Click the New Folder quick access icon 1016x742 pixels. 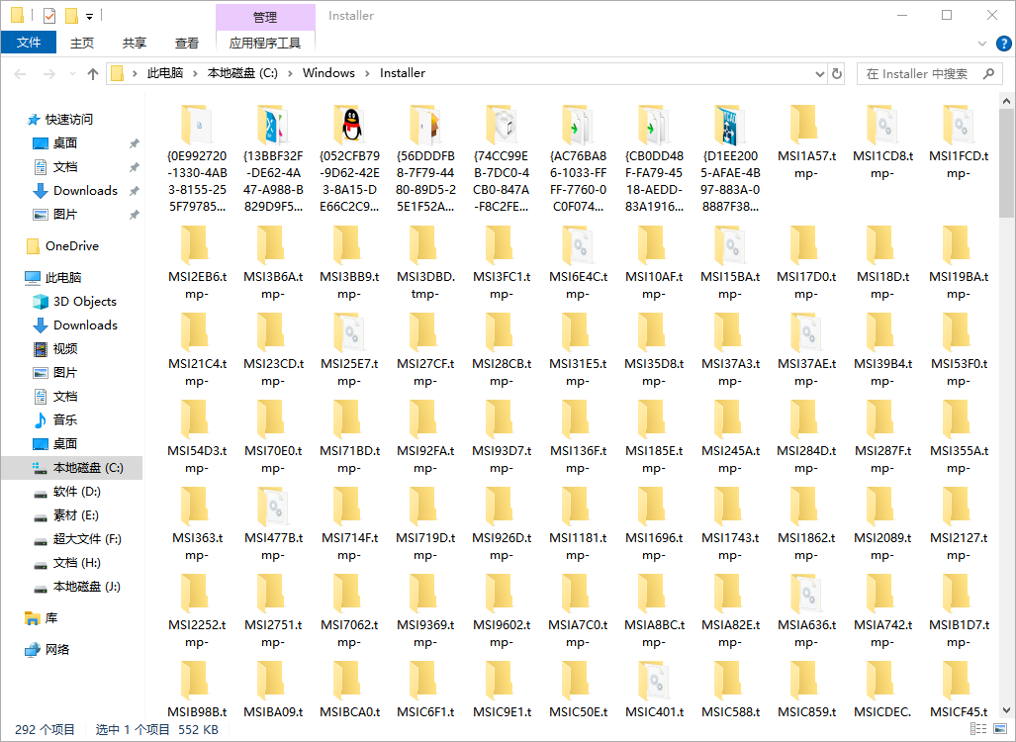[x=71, y=15]
